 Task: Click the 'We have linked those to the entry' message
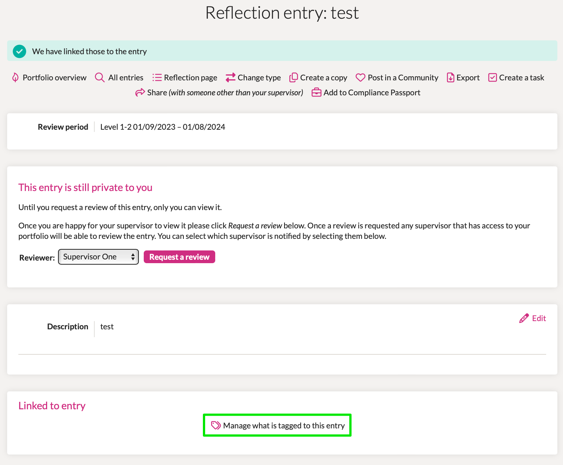pyautogui.click(x=89, y=51)
